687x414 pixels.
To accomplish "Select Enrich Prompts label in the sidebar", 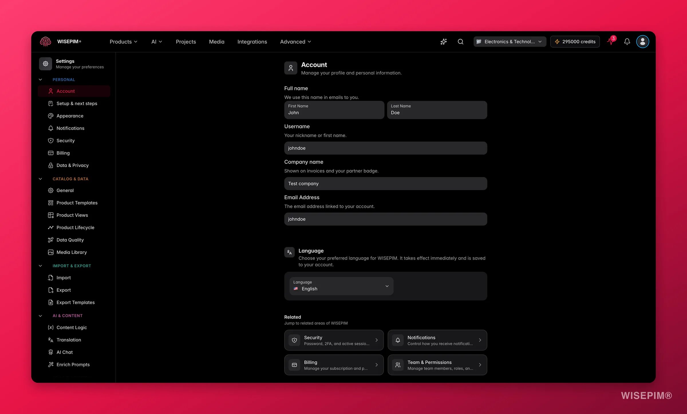I will [x=73, y=364].
